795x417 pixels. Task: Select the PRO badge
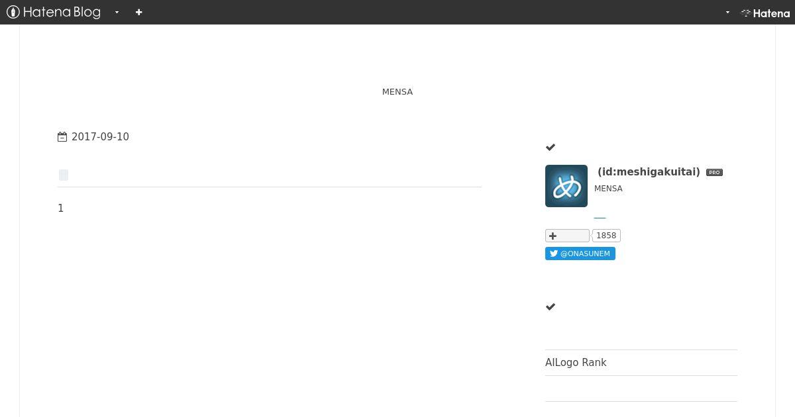(714, 172)
